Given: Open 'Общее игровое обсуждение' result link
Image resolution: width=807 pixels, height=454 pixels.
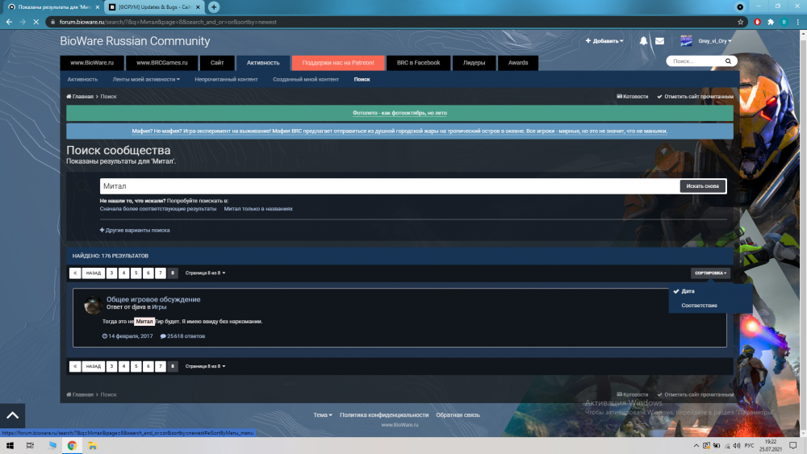Looking at the screenshot, I should tap(153, 299).
